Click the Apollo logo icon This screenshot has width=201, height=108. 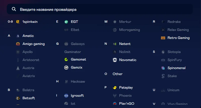tap(18, 52)
